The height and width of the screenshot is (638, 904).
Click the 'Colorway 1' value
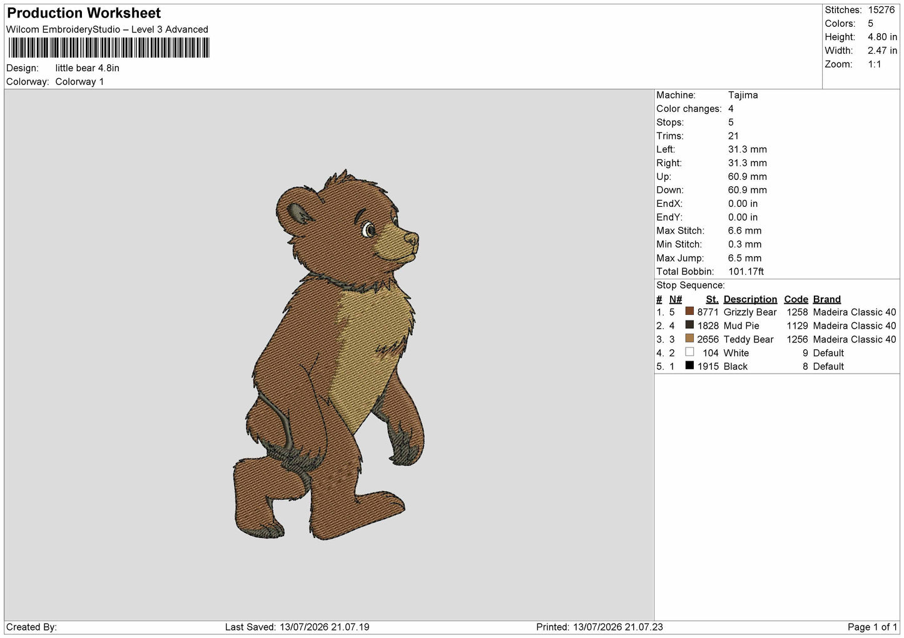tap(79, 82)
